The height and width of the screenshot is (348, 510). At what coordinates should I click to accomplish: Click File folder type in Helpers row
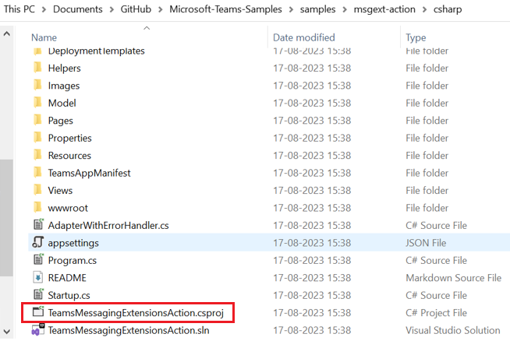[427, 69]
